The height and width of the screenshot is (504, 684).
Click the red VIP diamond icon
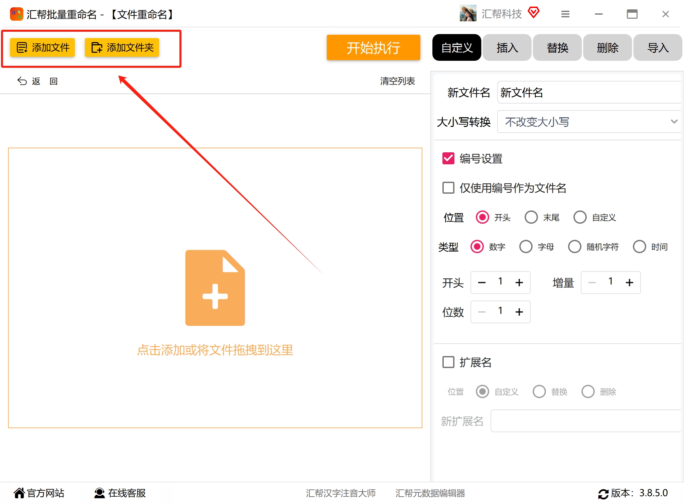[x=534, y=13]
